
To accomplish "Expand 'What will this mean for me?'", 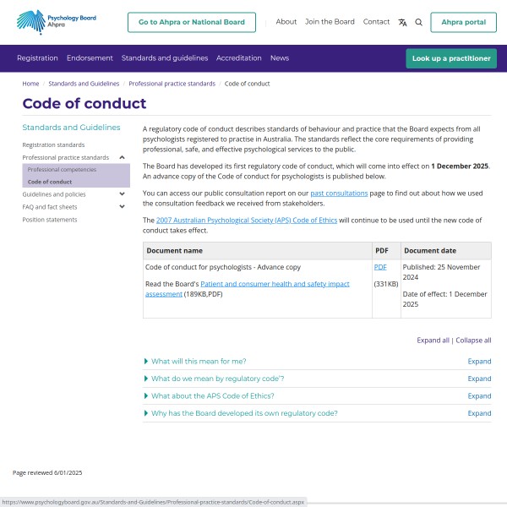I will [x=199, y=362].
